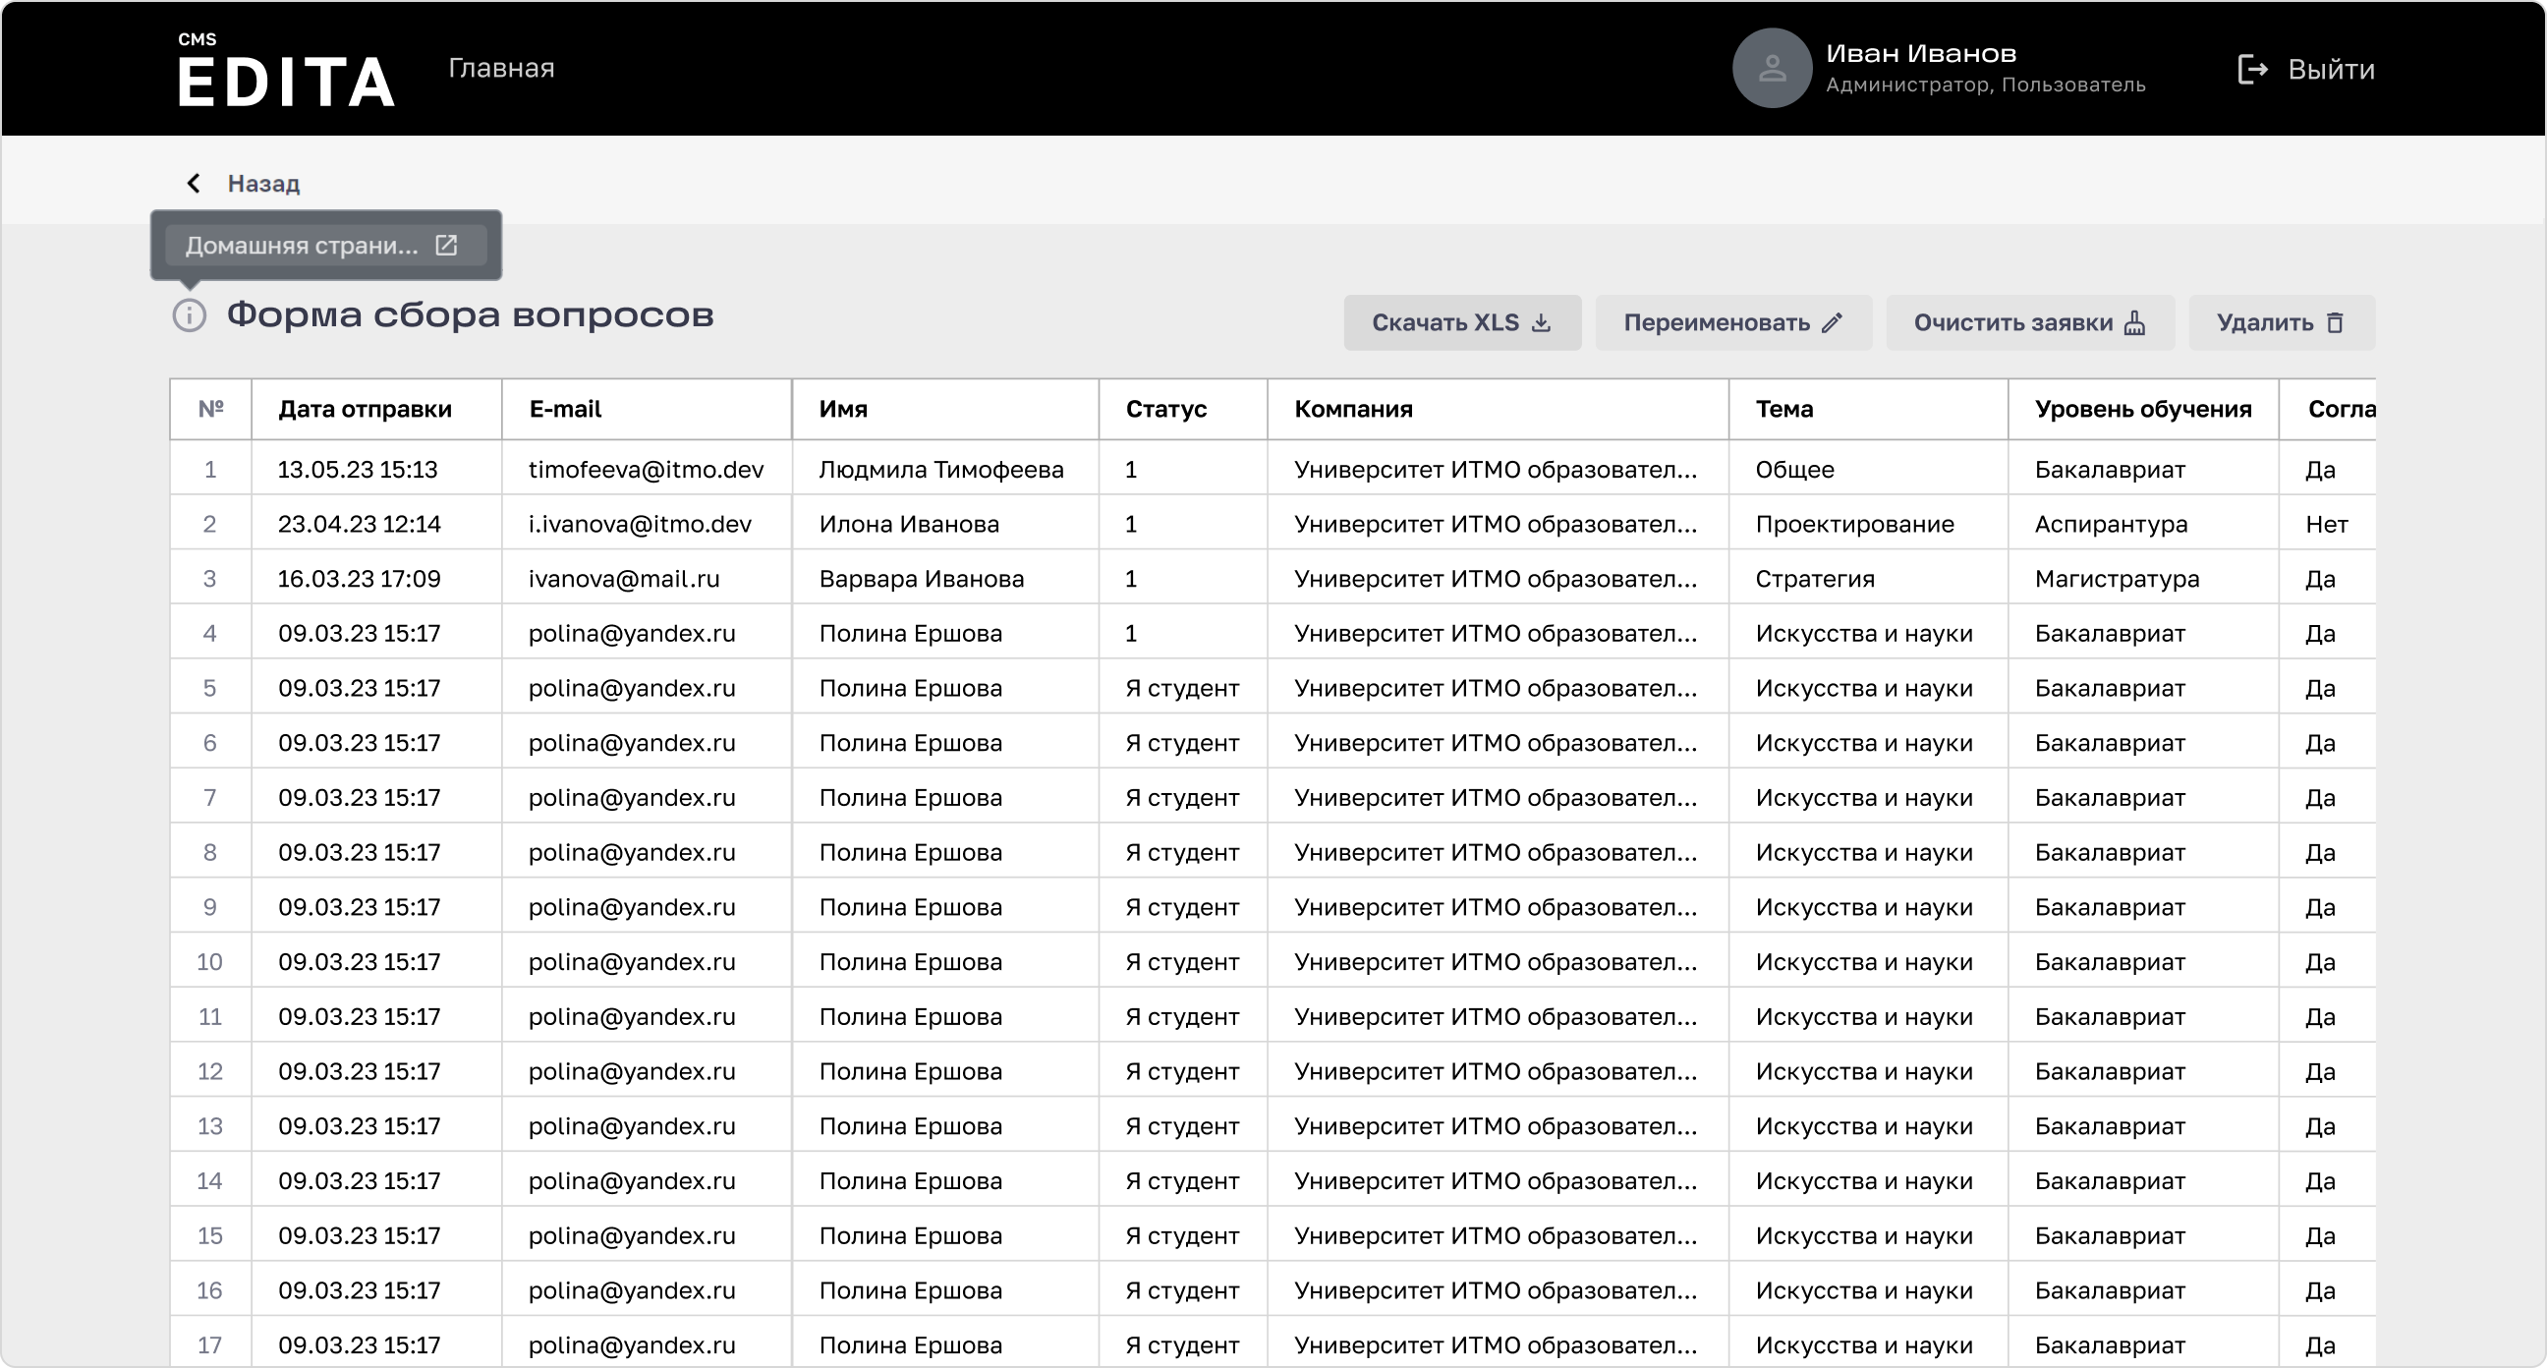The width and height of the screenshot is (2547, 1368).
Task: Click company cell in row 1
Action: point(1496,469)
